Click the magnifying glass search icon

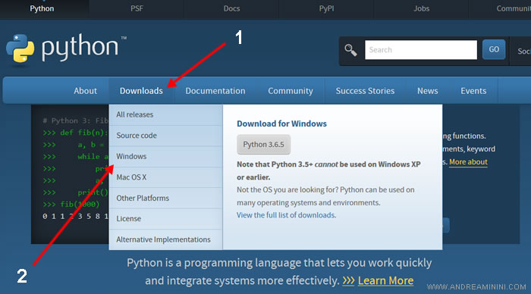(350, 50)
